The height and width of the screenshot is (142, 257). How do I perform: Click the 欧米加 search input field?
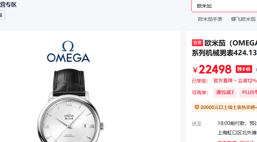tap(224, 6)
